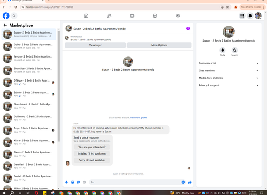This screenshot has width=267, height=195.
Task: Open DNique conversation in the list
Action: click(x=29, y=82)
